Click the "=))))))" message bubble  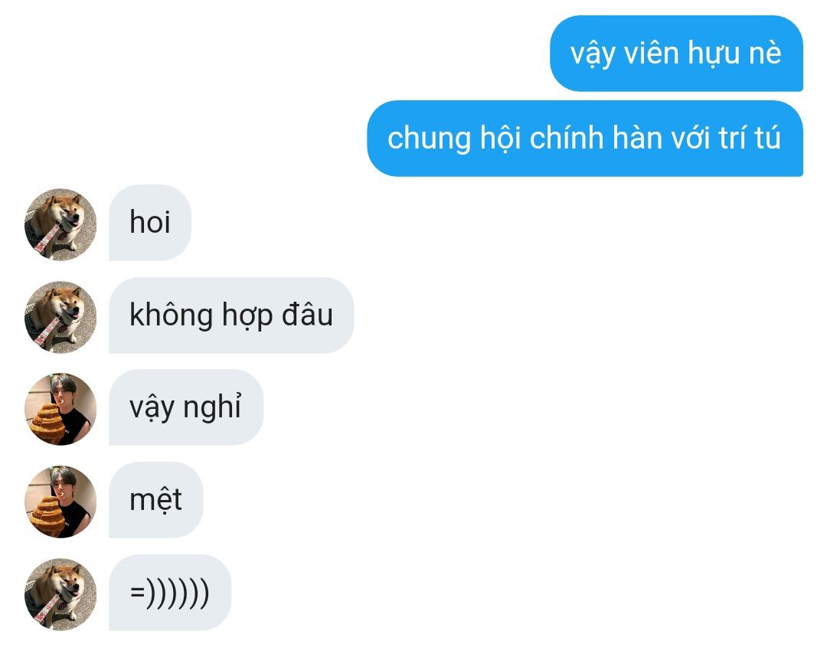tap(170, 592)
